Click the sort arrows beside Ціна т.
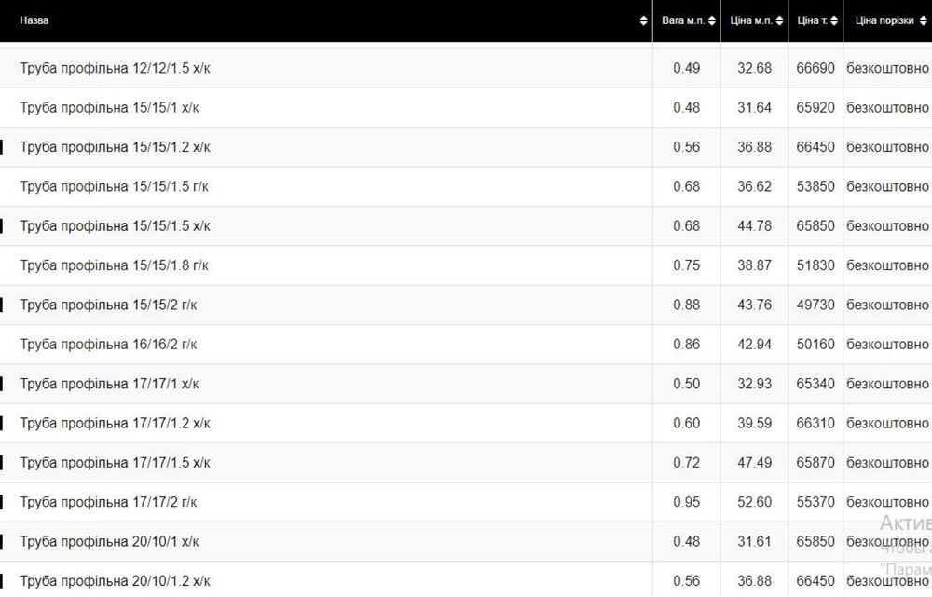This screenshot has height=597, width=932. click(834, 20)
